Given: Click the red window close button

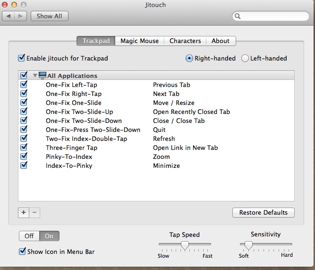Looking at the screenshot, I should click(5, 4).
